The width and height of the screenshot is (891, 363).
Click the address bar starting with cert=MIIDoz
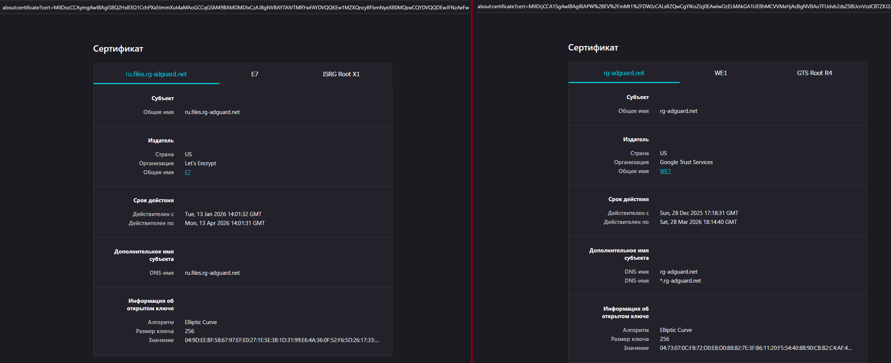pyautogui.click(x=236, y=7)
